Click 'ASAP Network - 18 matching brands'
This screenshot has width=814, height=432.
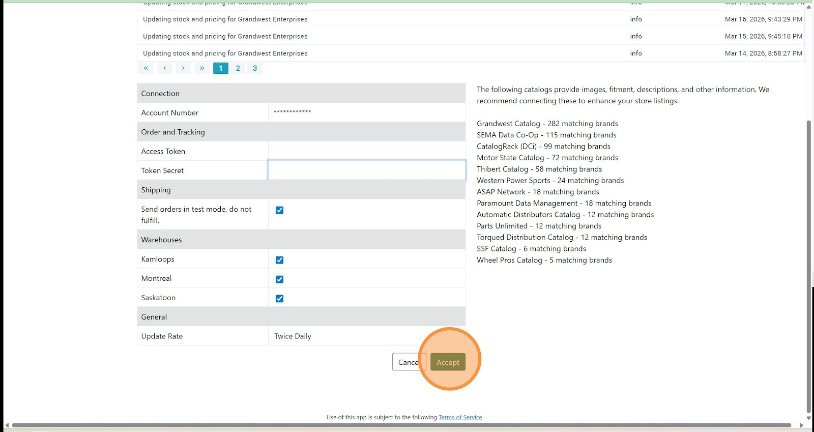pos(538,192)
